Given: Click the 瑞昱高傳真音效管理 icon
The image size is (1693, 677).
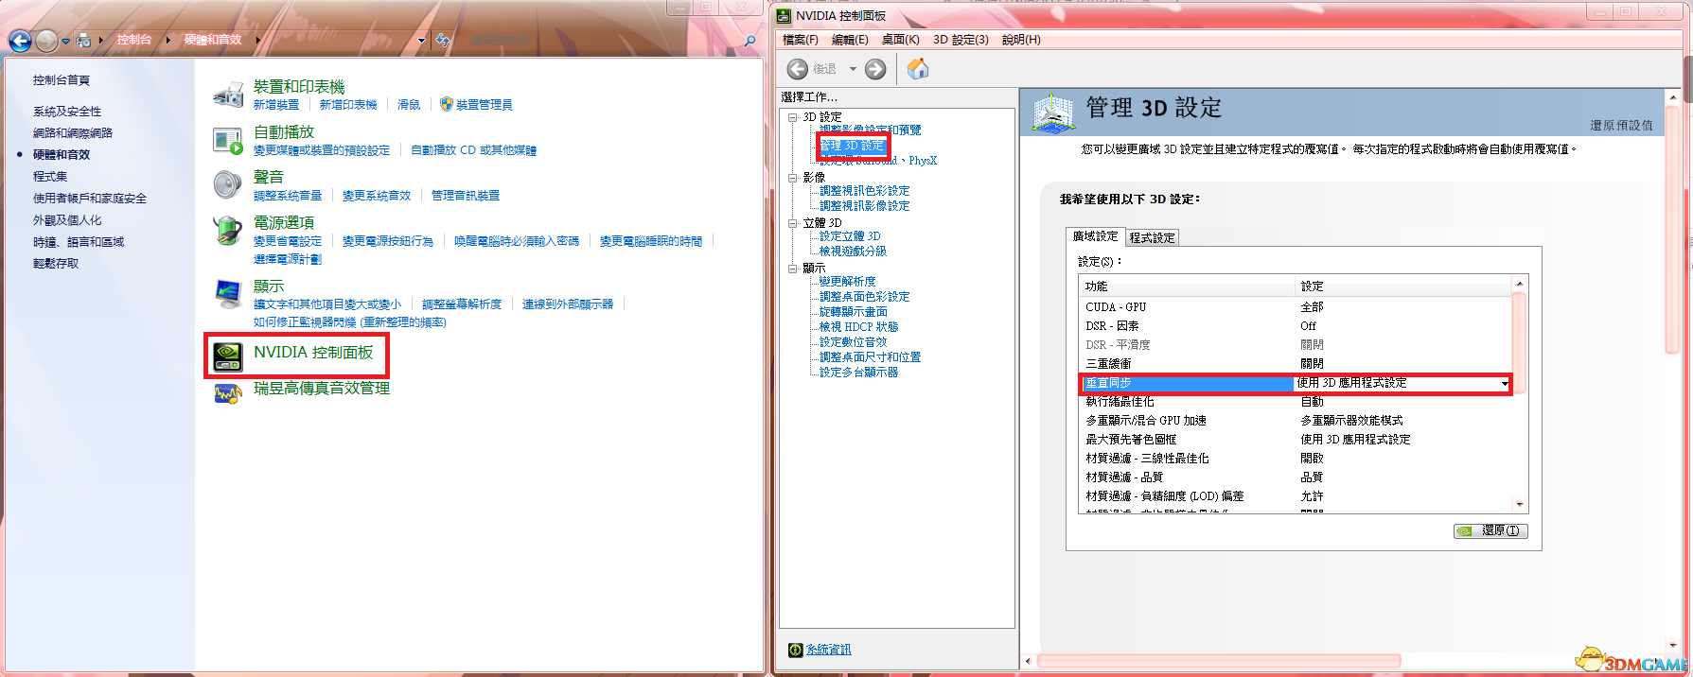Looking at the screenshot, I should coord(228,393).
